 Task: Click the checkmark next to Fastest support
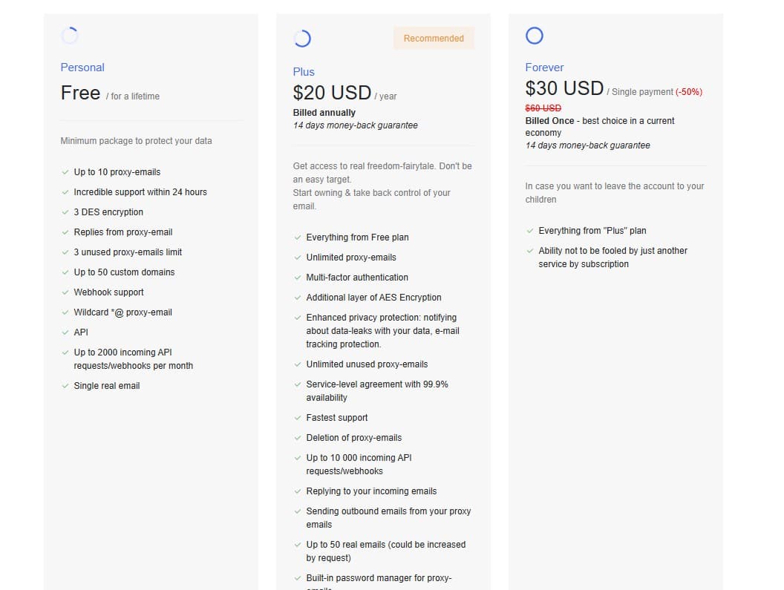(296, 418)
